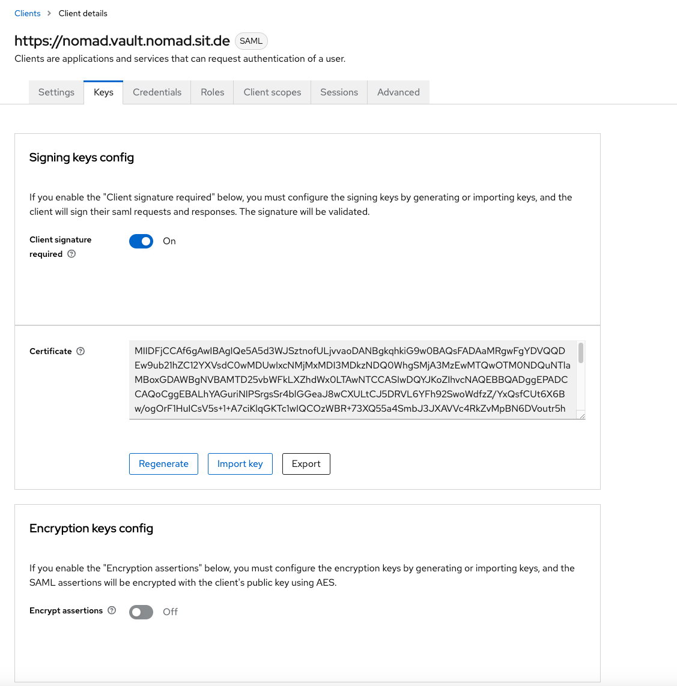Go to the Client scopes tab
Image resolution: width=677 pixels, height=686 pixels.
click(272, 92)
